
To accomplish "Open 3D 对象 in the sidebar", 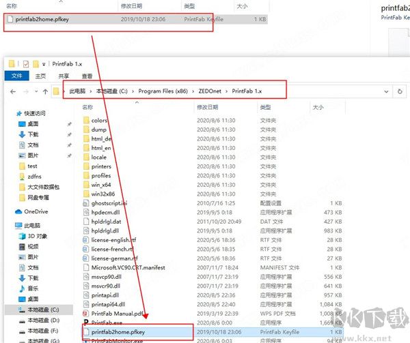I will 38,236.
